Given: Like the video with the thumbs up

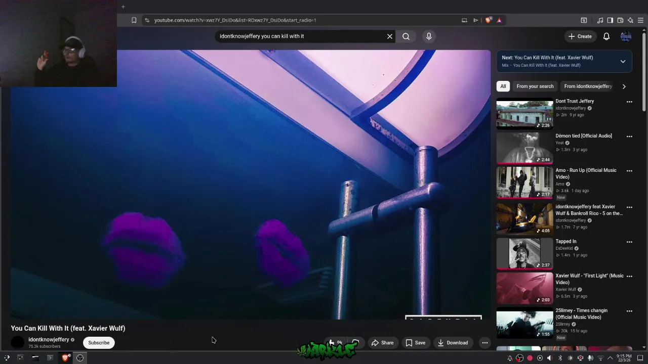Looking at the screenshot, I should (335, 343).
